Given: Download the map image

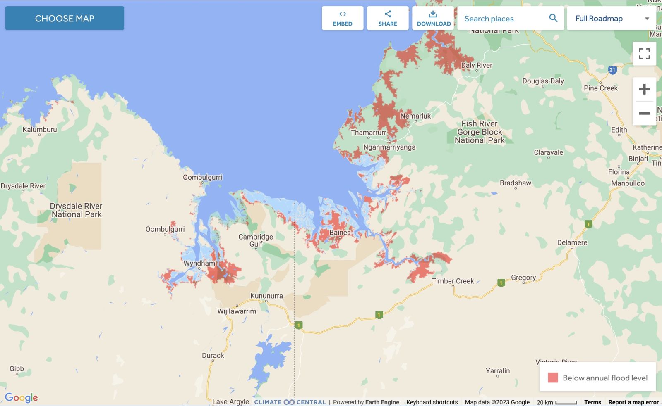Looking at the screenshot, I should point(433,18).
